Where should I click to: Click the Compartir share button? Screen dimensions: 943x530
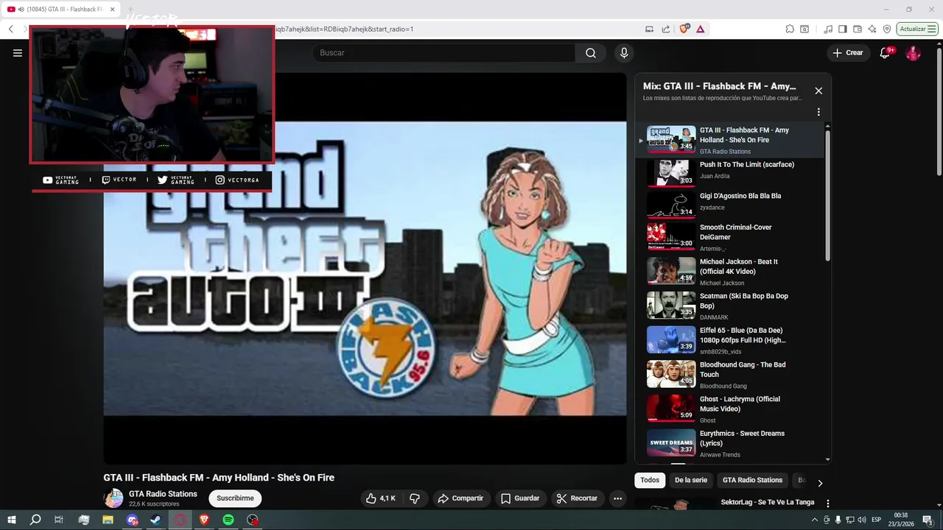pos(460,498)
